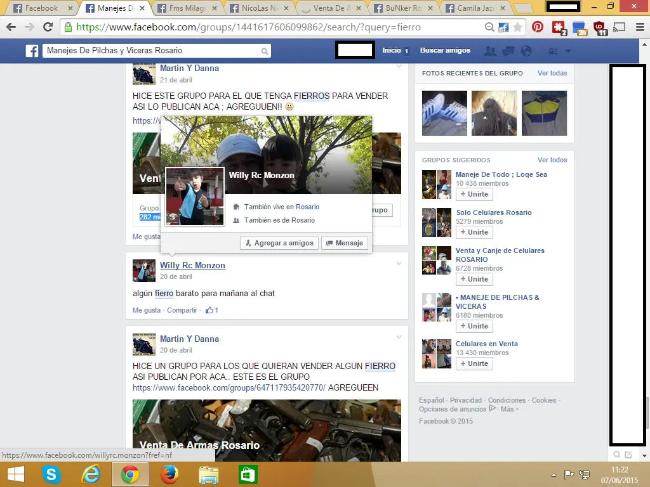Expand Willy Rc Monzon's post options chevron

click(x=399, y=263)
